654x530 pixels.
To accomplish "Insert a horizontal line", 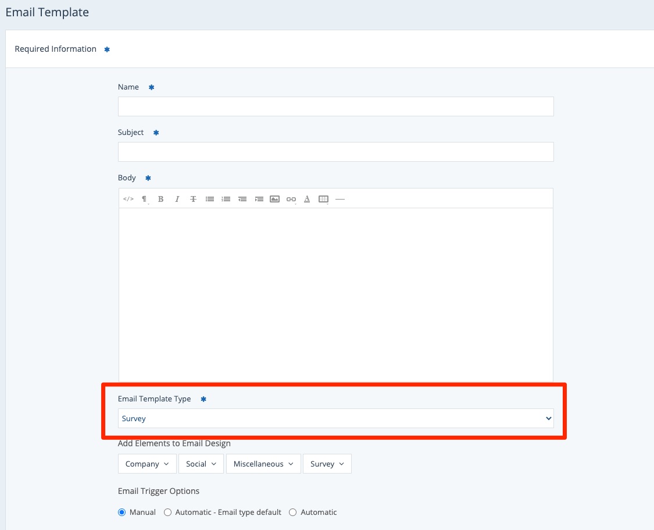I will click(x=340, y=199).
